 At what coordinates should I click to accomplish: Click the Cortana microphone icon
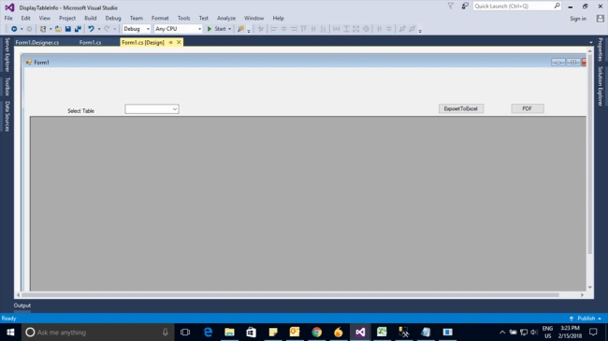(166, 332)
